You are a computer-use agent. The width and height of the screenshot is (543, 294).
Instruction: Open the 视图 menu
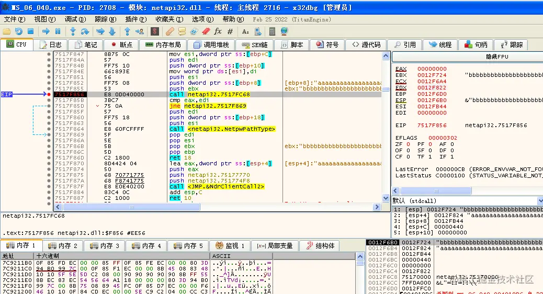coord(44,19)
